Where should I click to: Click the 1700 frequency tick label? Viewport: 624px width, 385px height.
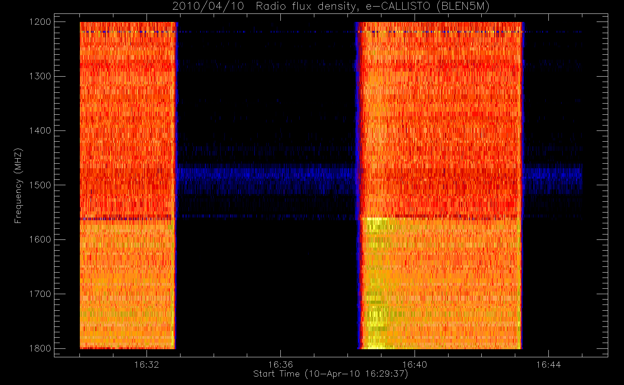tap(40, 294)
